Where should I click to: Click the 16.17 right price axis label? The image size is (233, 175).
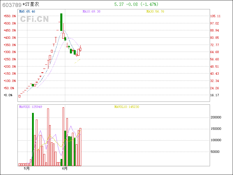point(215,95)
